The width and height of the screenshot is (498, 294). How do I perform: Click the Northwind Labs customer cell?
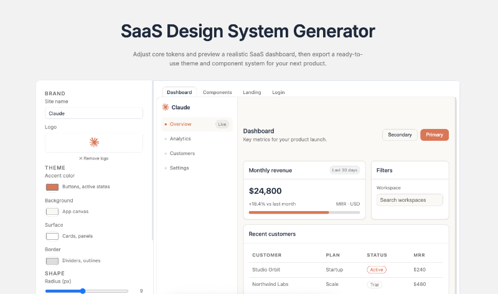coord(270,284)
